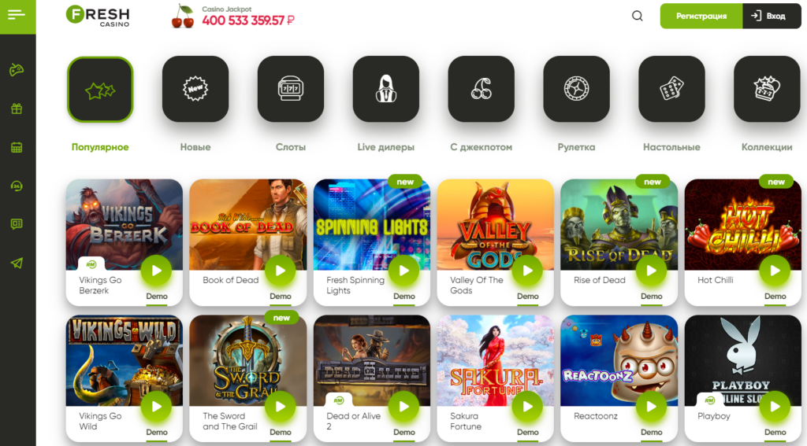Open the hamburger menu in the top-left corner
This screenshot has width=807, height=446.
[17, 15]
